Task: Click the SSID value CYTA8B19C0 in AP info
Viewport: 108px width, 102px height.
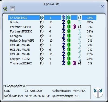Action: (33, 91)
